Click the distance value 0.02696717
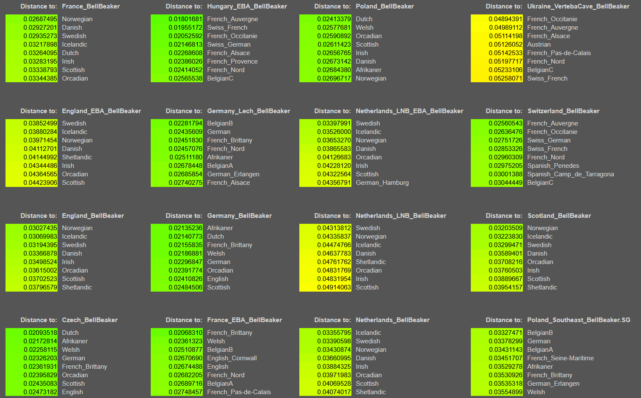The height and width of the screenshot is (398, 641). (x=334, y=78)
